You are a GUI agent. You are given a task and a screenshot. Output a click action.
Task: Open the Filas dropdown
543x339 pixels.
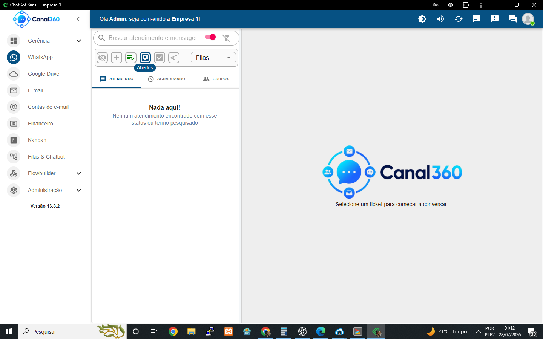click(213, 58)
